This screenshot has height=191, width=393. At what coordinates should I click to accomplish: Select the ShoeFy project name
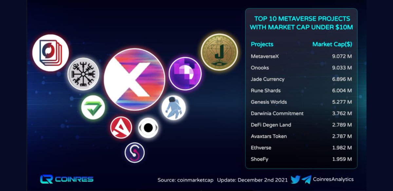pyautogui.click(x=259, y=159)
